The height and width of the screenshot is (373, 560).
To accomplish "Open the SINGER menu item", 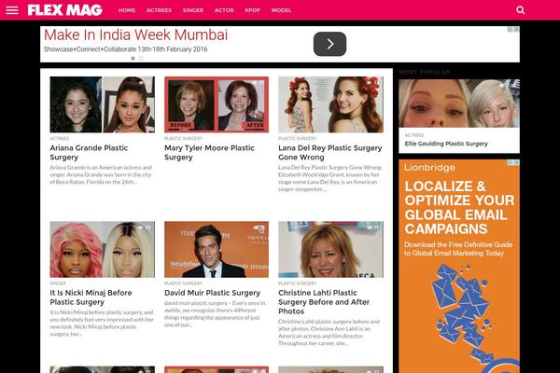I will point(193,10).
